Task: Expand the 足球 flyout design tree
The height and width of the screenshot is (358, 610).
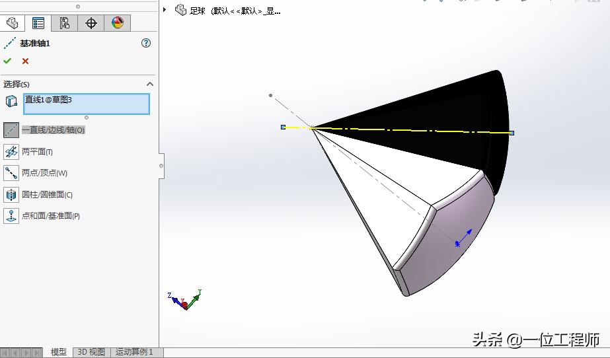Action: pos(165,10)
